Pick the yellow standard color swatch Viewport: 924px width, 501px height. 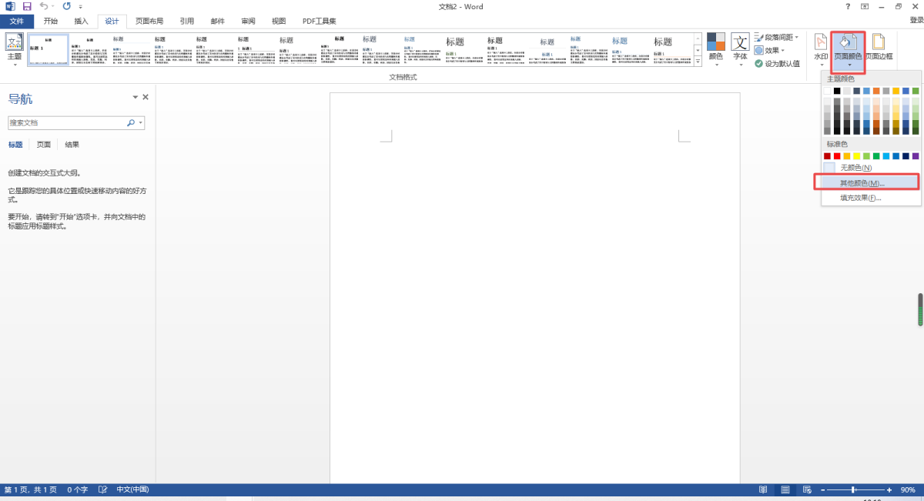tap(856, 156)
